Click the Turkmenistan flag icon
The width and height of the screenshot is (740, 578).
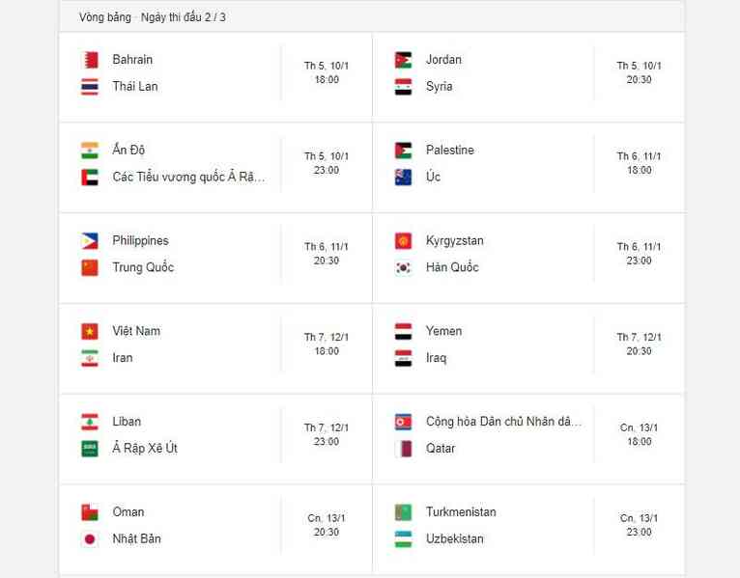click(x=403, y=512)
